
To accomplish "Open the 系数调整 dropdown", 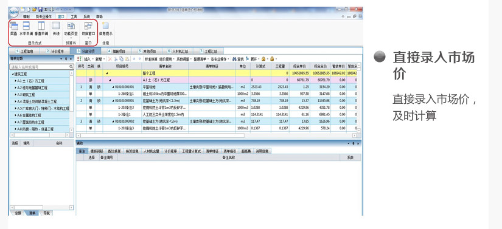I will pyautogui.click(x=184, y=59).
